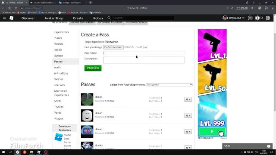Click the Pass Name input field
This screenshot has width=276, height=155.
[x=144, y=53]
